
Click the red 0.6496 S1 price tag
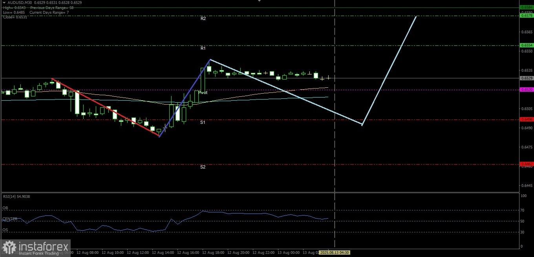pos(526,119)
